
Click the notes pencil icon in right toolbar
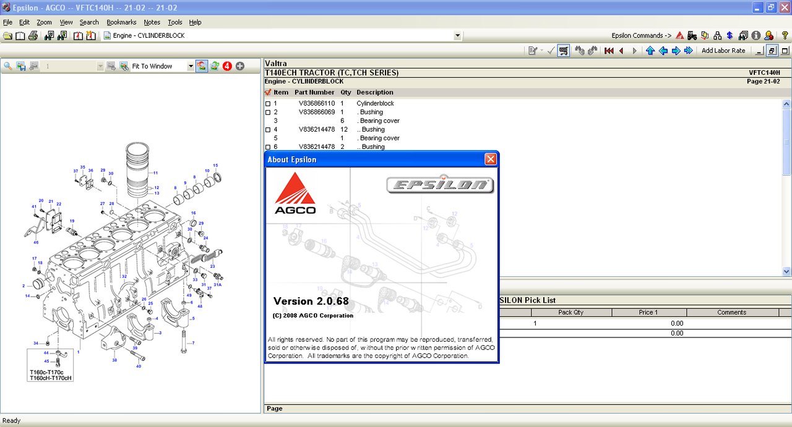click(532, 51)
